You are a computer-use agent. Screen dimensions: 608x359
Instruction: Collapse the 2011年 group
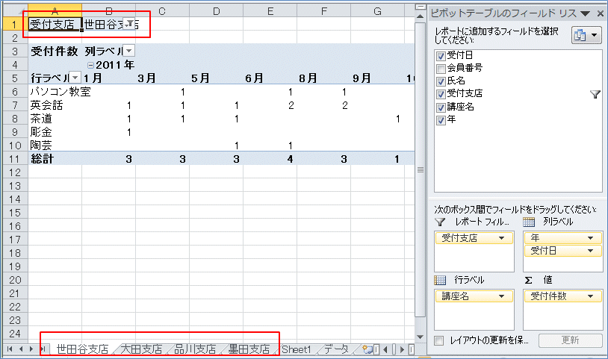[90, 65]
